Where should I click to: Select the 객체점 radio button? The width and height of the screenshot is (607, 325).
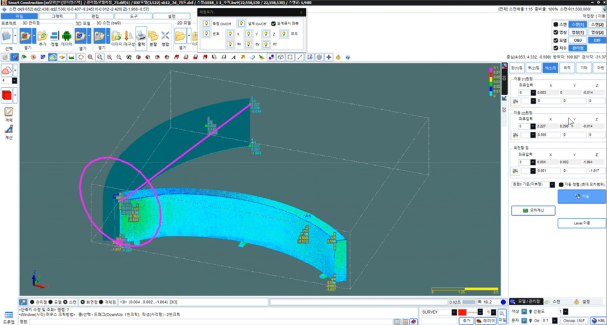click(101, 302)
